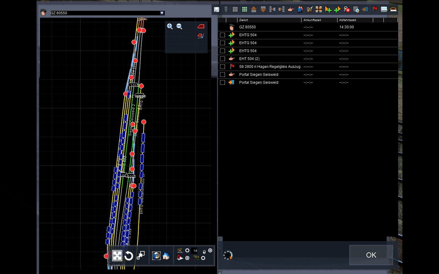The width and height of the screenshot is (439, 274).
Task: Click the trash can delete icon
Action: point(226,9)
